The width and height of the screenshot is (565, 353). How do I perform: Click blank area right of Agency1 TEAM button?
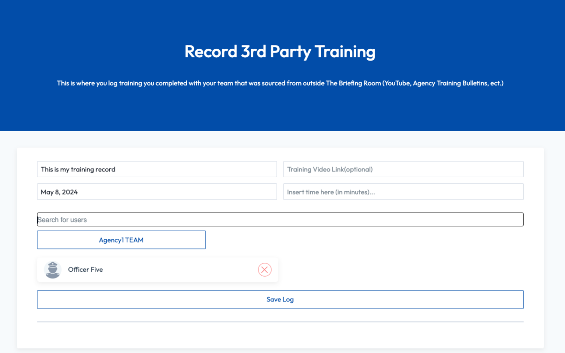click(x=364, y=240)
